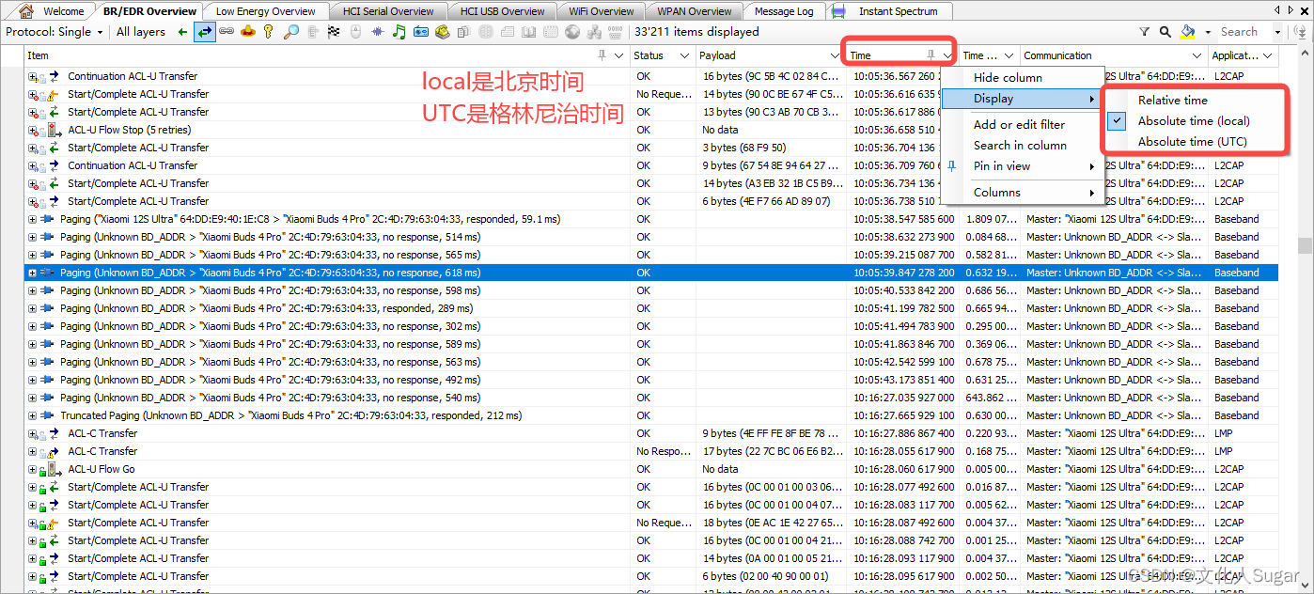This screenshot has height=594, width=1314.
Task: Select the Paging responded 289 ms row
Action: [650, 308]
